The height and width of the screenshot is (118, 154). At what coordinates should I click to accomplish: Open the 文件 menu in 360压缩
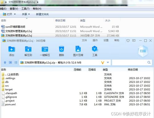[x=84, y=40]
